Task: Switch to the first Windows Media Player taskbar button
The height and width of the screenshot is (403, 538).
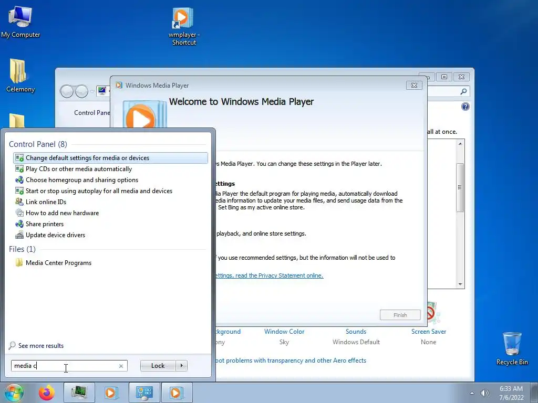Action: [111, 393]
